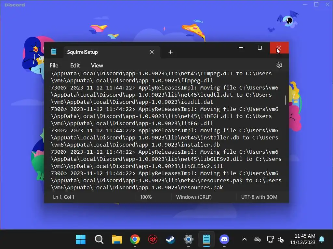This screenshot has height=249, width=333.
Task: Open File Explorer from taskbar
Action: (x=117, y=240)
